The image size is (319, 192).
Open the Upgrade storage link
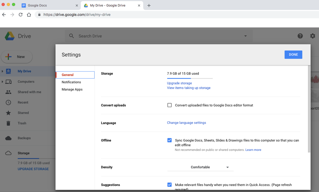pyautogui.click(x=180, y=83)
